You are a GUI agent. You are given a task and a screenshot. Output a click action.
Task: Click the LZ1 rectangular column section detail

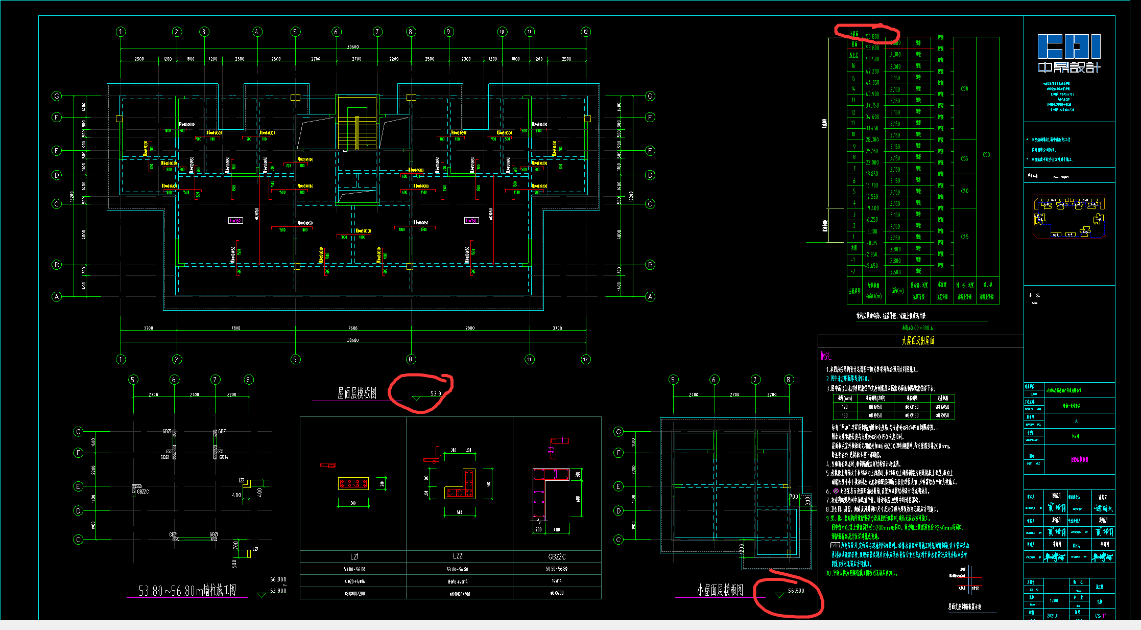(x=353, y=483)
